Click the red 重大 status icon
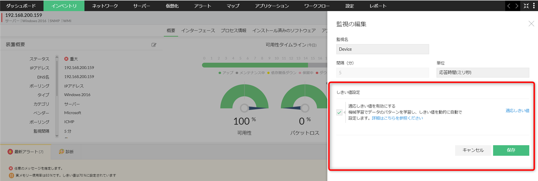The image size is (538, 181). point(66,59)
